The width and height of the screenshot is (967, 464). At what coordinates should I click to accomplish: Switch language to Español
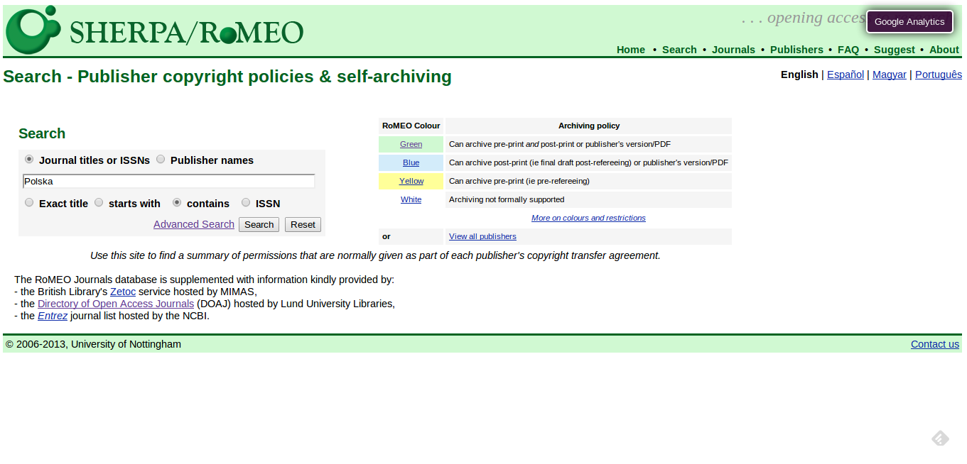tap(846, 74)
